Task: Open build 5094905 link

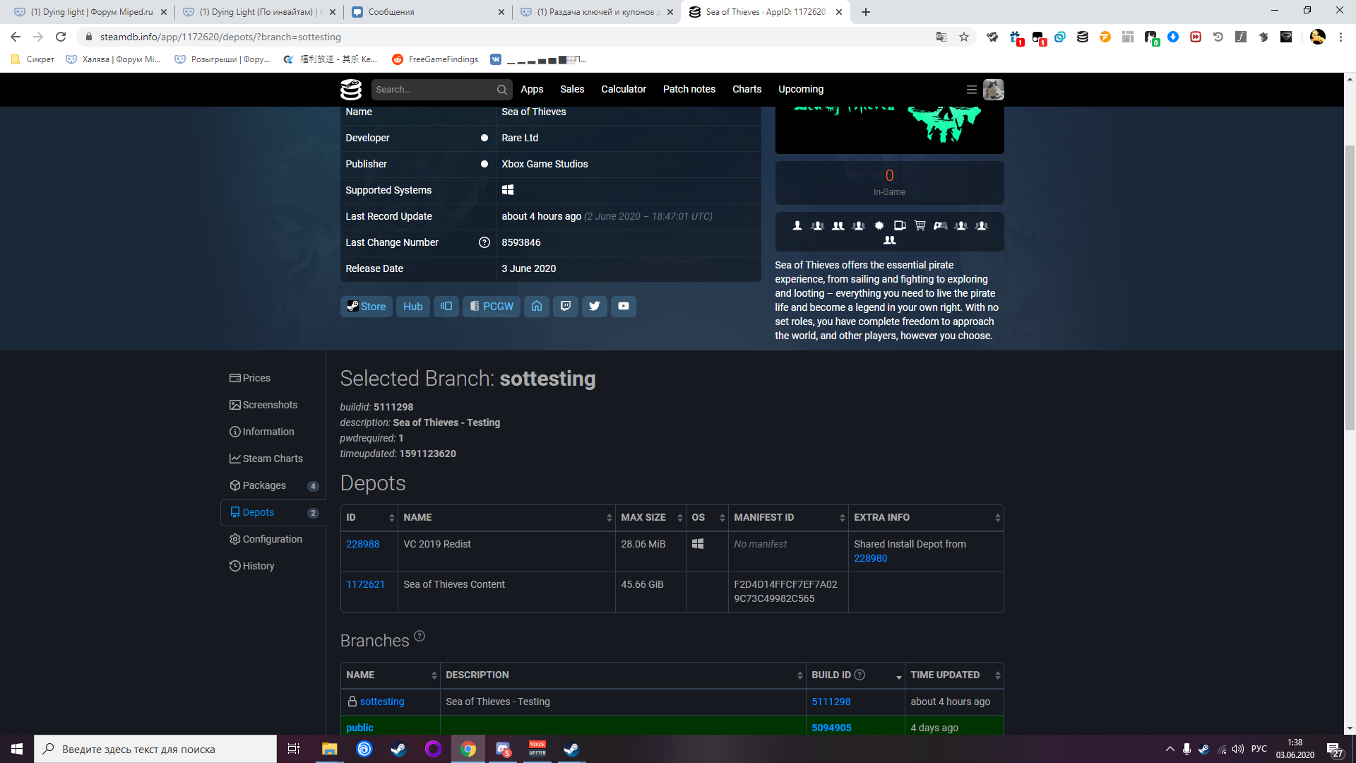Action: [831, 728]
